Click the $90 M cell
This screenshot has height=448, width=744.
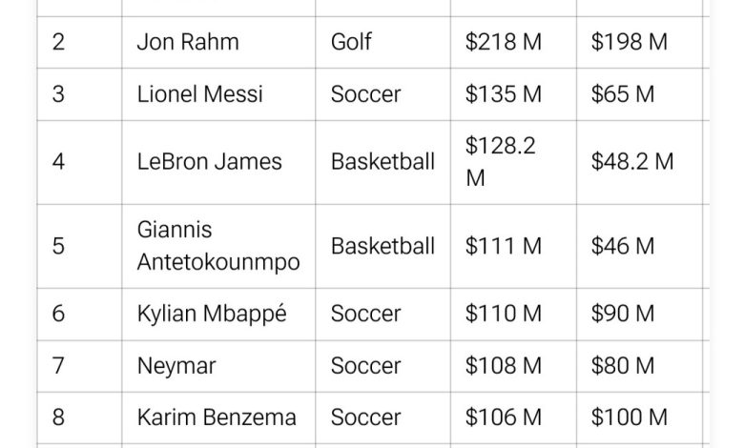623,314
